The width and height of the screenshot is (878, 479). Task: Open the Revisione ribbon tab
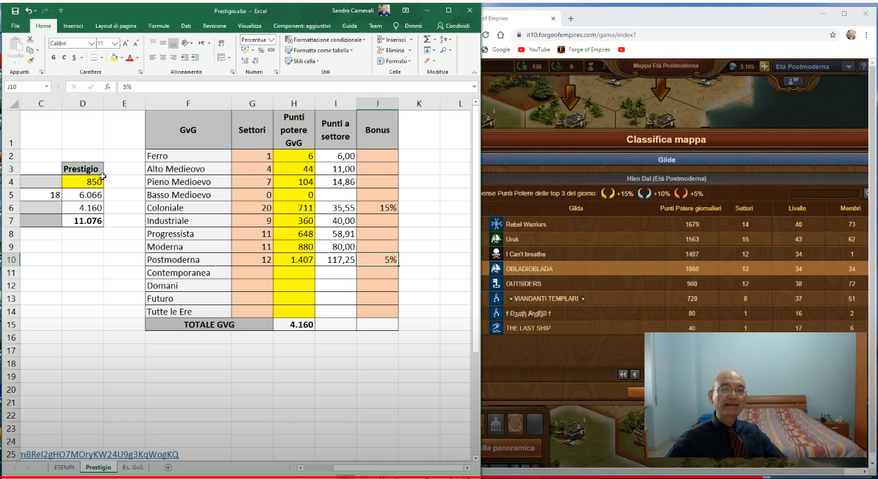214,26
